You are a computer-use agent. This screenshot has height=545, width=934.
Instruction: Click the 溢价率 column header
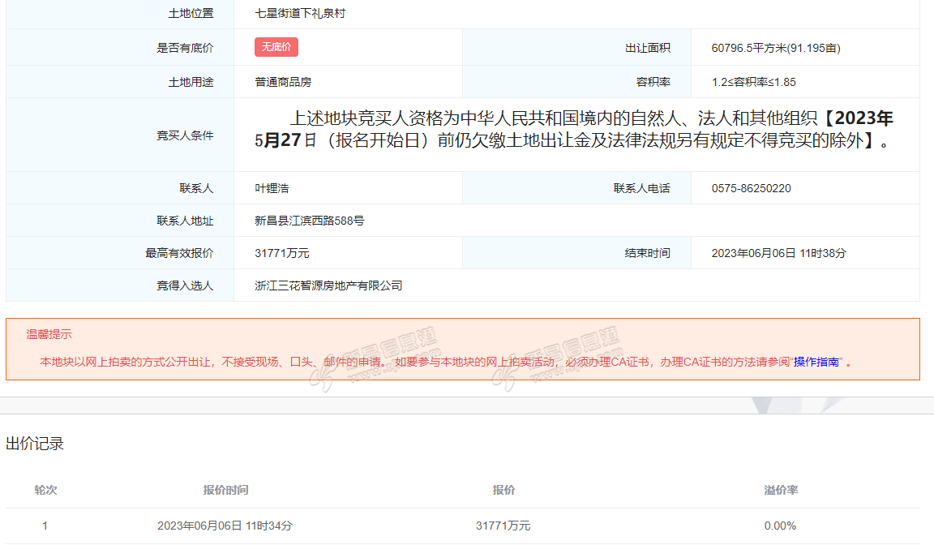click(x=781, y=491)
